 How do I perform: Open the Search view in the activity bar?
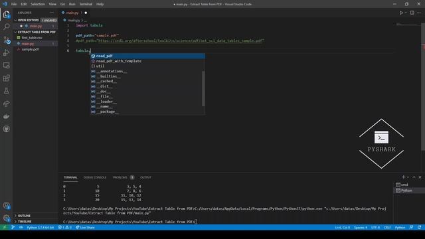[x=6, y=27]
